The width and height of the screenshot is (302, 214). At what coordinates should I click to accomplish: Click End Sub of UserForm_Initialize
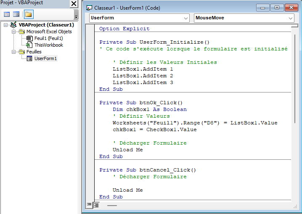[111, 89]
